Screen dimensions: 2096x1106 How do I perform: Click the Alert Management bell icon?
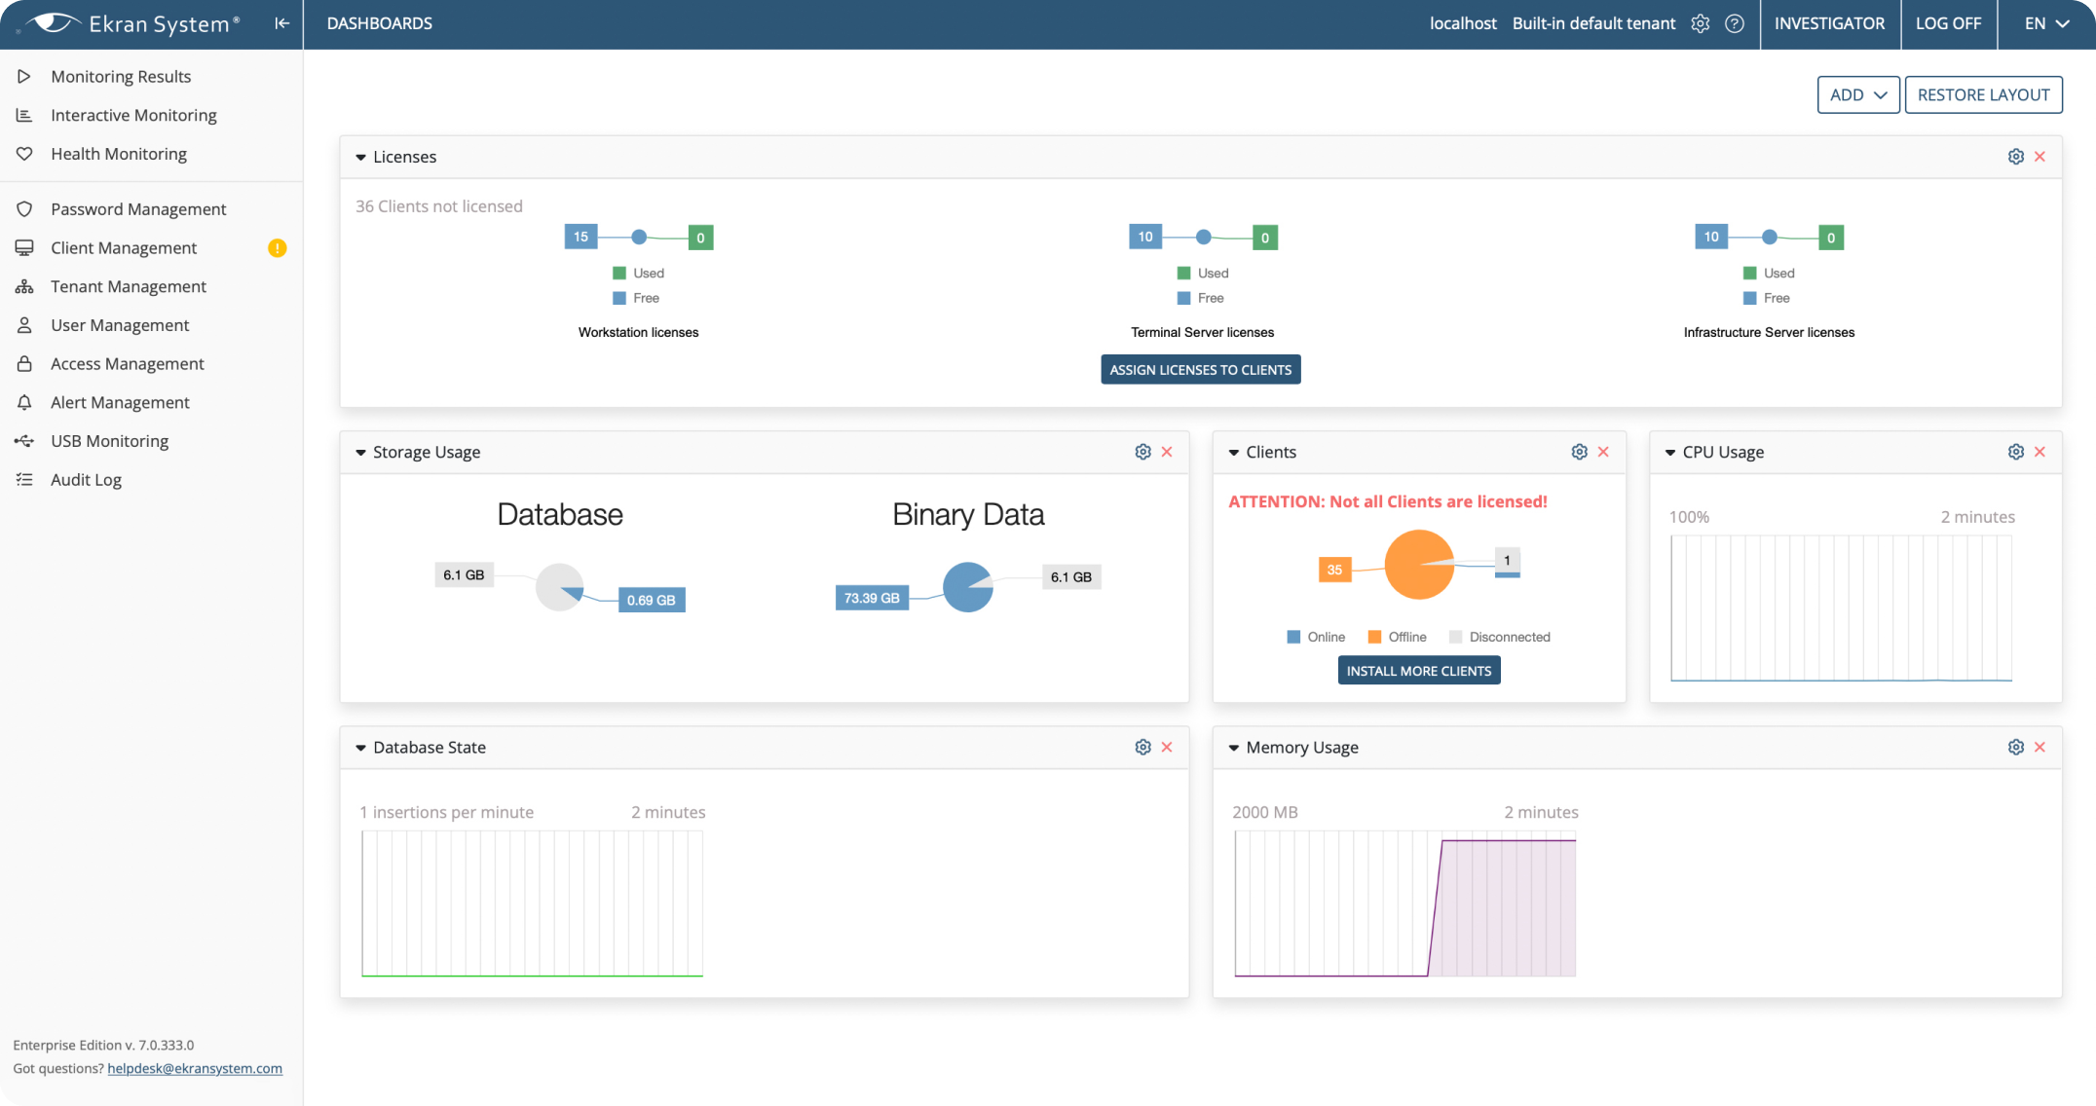pos(24,402)
